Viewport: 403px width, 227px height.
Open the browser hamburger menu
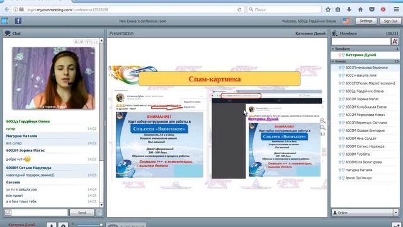pyautogui.click(x=396, y=9)
